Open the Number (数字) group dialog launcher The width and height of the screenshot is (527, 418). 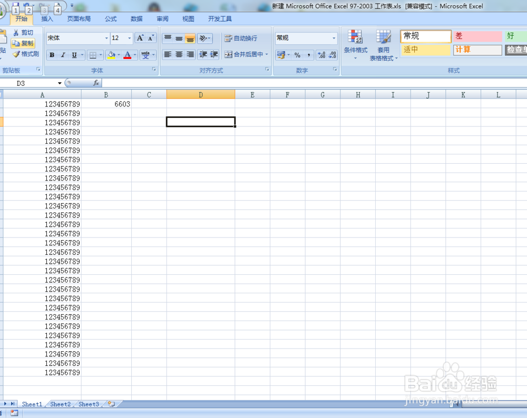tap(335, 69)
